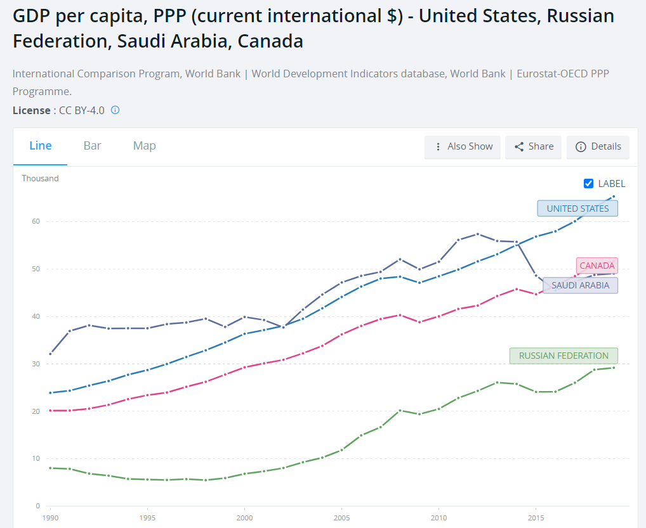This screenshot has height=528, width=646.
Task: Click Russian Federation's 2019 endpoint marker
Action: 614,368
